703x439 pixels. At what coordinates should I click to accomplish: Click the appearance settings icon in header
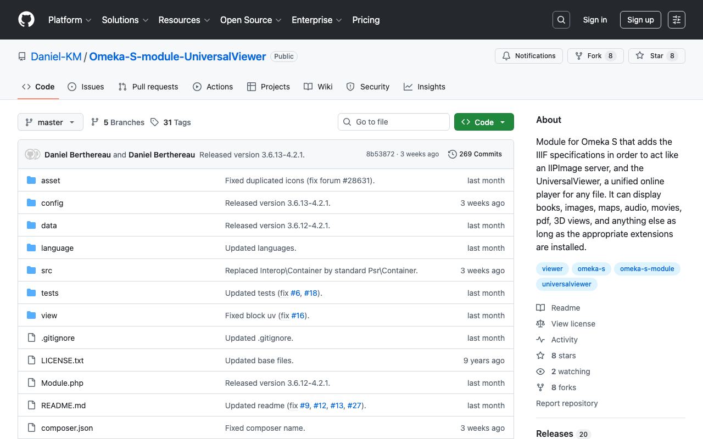coord(676,20)
